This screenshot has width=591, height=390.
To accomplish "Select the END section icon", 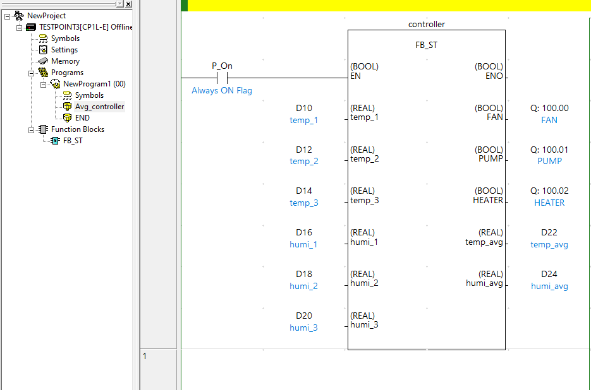I will pyautogui.click(x=67, y=118).
